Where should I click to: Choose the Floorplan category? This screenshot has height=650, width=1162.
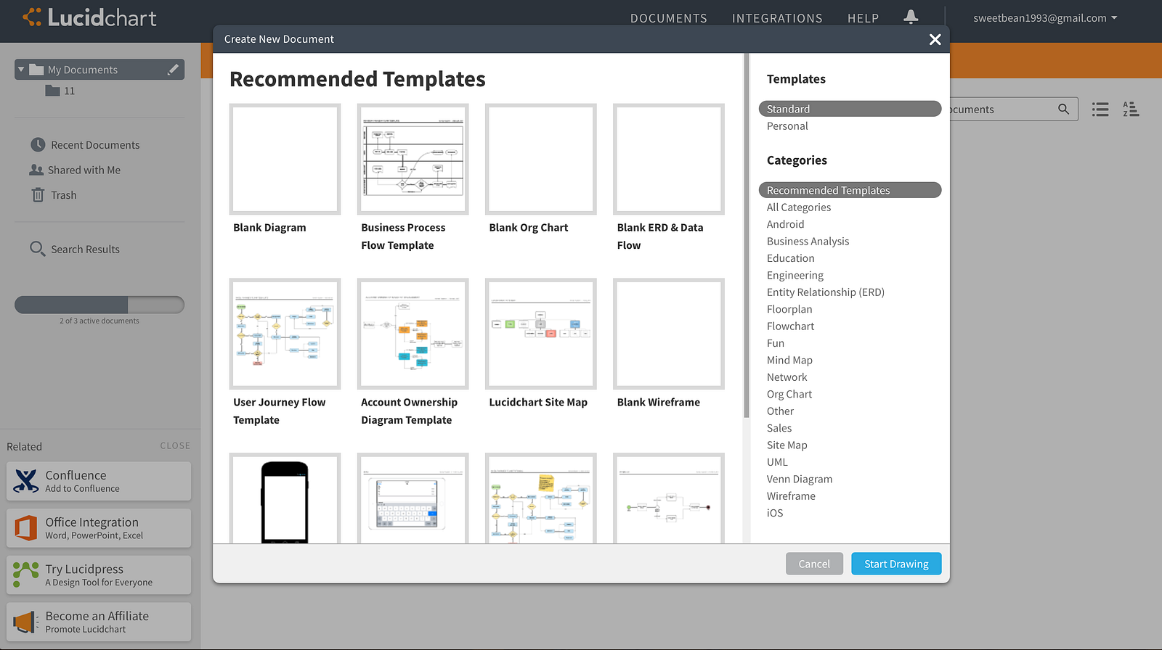789,309
